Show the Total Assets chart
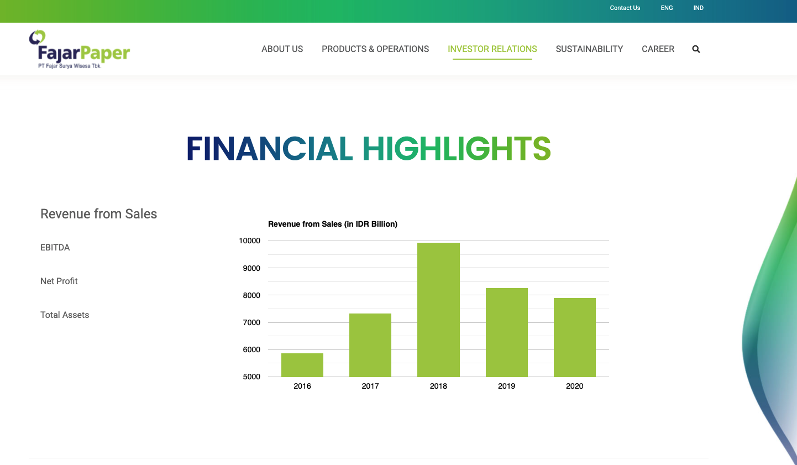Viewport: 797px width, 465px height. coord(65,315)
